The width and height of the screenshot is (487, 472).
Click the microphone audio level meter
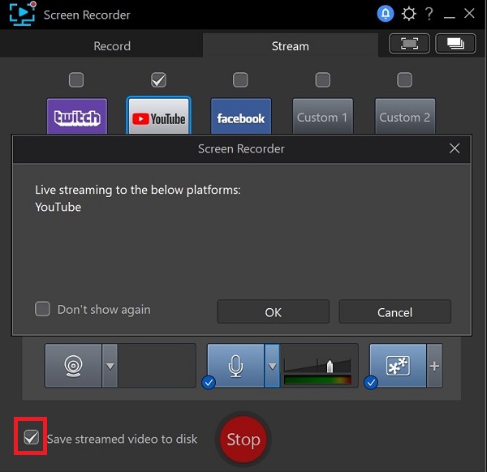[x=317, y=380]
